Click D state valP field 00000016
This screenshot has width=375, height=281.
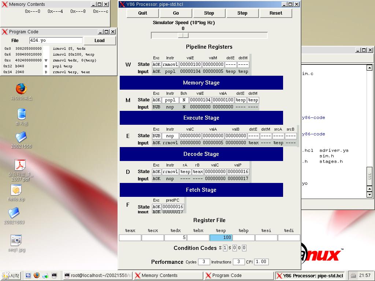238,172
